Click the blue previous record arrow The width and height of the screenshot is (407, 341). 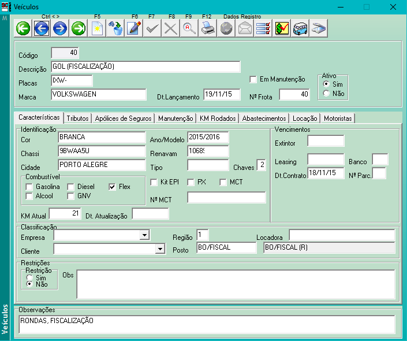pyautogui.click(x=42, y=28)
